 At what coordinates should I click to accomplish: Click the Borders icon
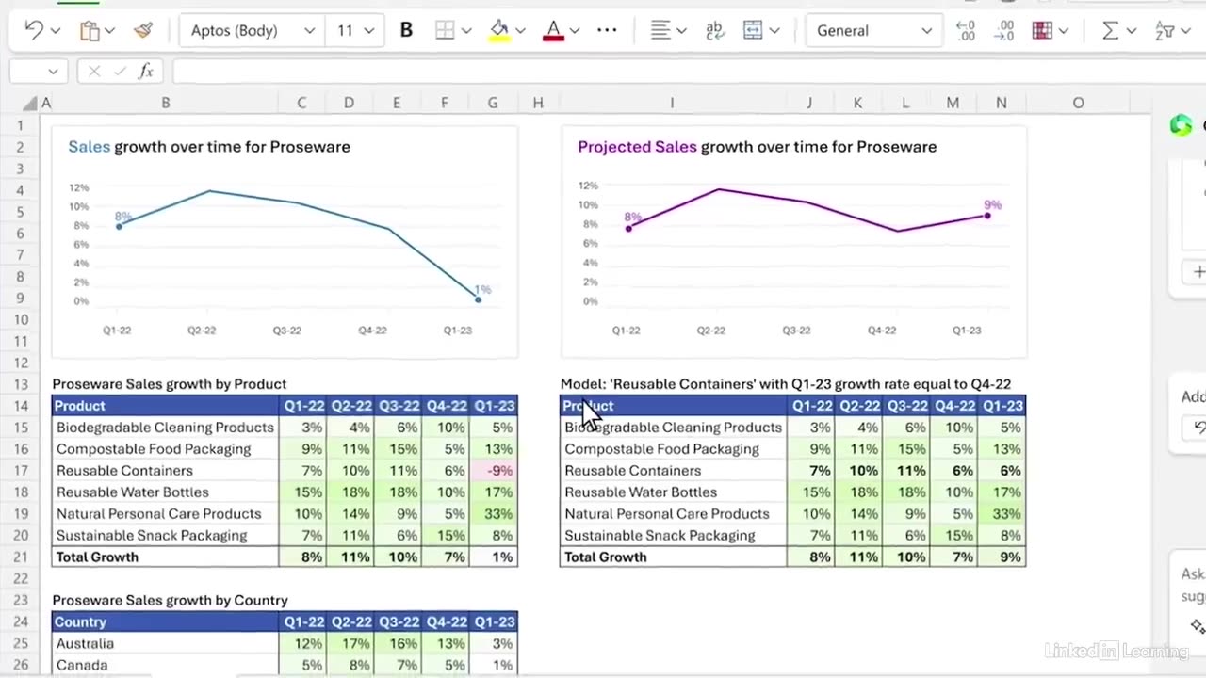point(445,30)
